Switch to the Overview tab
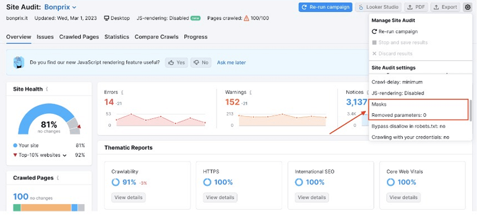477x219 pixels. (x=18, y=37)
